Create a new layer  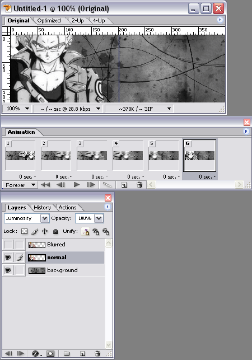pyautogui.click(x=82, y=354)
